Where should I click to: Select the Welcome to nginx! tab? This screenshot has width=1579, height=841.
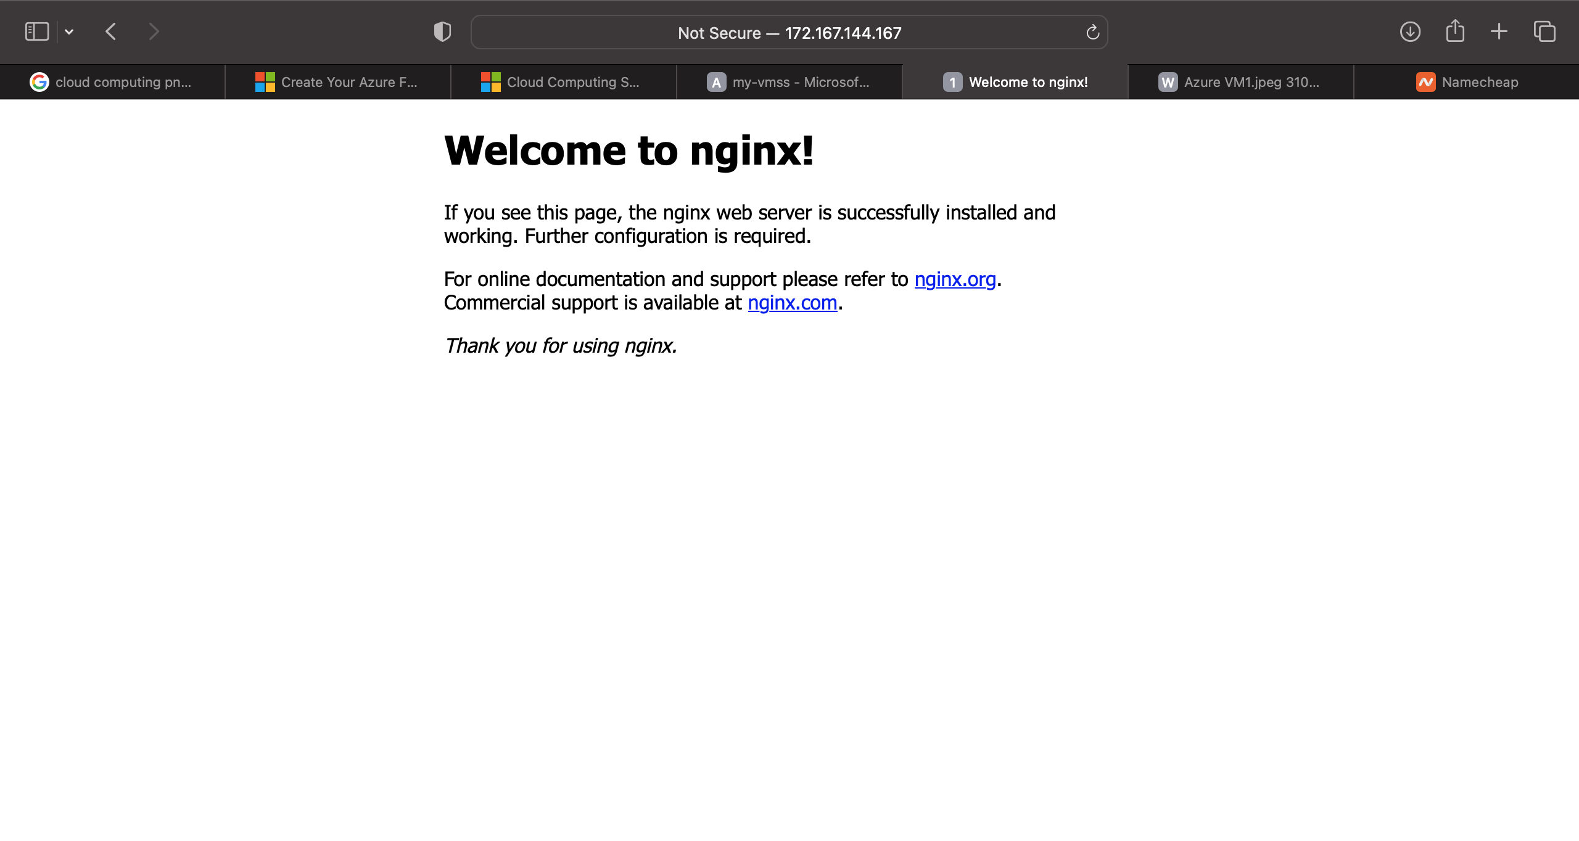(x=1015, y=82)
